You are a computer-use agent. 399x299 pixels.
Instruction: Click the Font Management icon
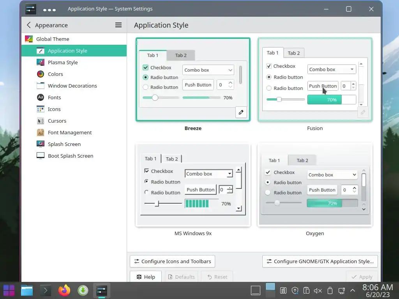41,132
